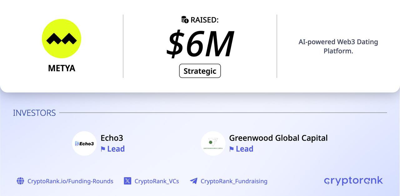This screenshot has height=196, width=400.
Task: Click the INVESTORS section heading
Action: coord(34,113)
